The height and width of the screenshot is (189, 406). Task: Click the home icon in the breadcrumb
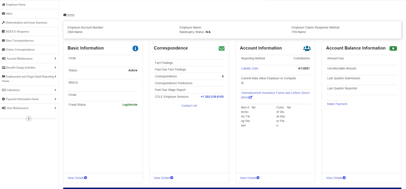(65, 15)
